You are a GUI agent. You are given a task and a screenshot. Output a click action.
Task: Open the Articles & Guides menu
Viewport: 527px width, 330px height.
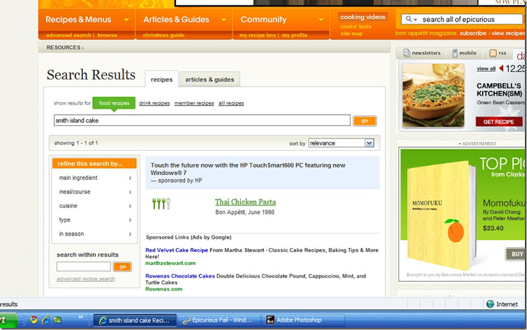pos(176,20)
